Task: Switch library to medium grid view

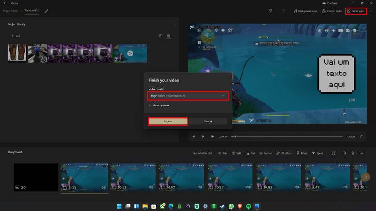Action: (161, 36)
